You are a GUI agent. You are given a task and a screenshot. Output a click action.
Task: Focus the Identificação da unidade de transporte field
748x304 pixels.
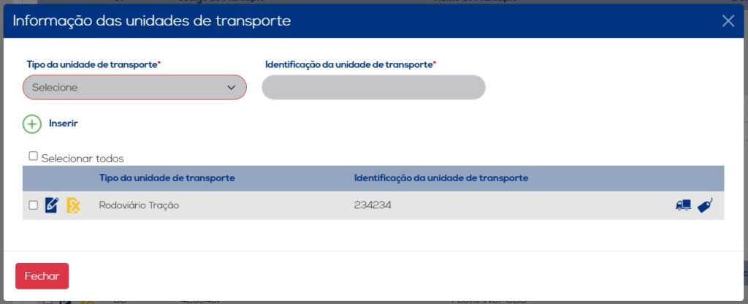373,88
